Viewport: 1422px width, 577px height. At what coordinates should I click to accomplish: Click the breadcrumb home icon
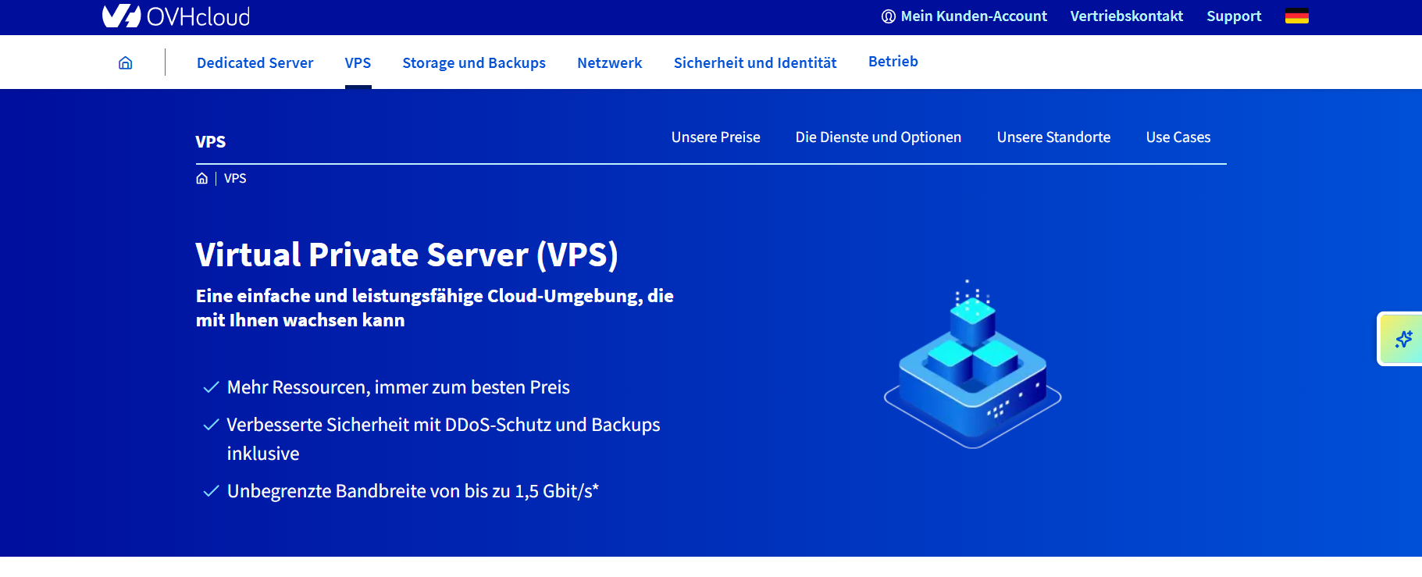click(x=201, y=178)
